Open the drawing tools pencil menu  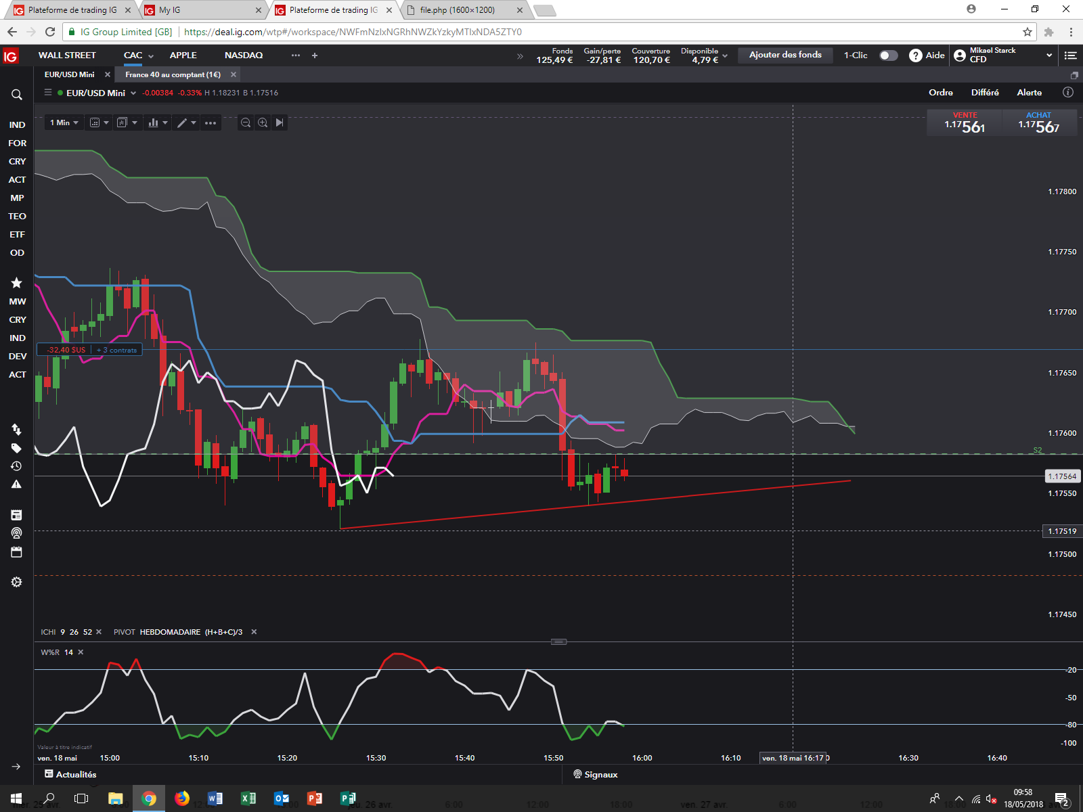point(186,122)
